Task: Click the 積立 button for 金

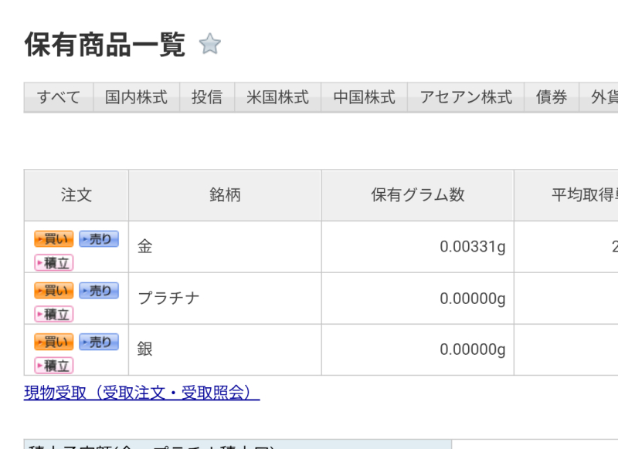Action: [54, 262]
